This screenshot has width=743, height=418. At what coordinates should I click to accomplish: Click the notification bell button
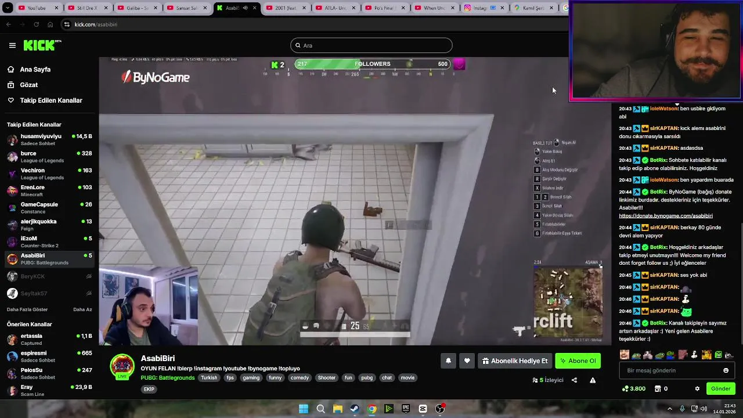(x=448, y=361)
